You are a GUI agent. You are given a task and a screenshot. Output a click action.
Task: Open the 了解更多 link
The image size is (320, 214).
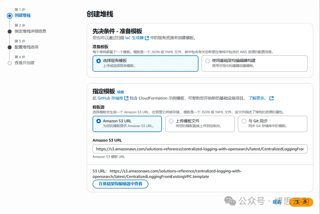pyautogui.click(x=257, y=98)
